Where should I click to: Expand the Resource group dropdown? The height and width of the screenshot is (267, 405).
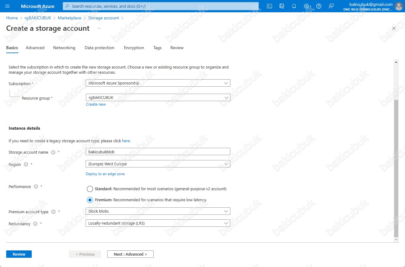click(158, 97)
